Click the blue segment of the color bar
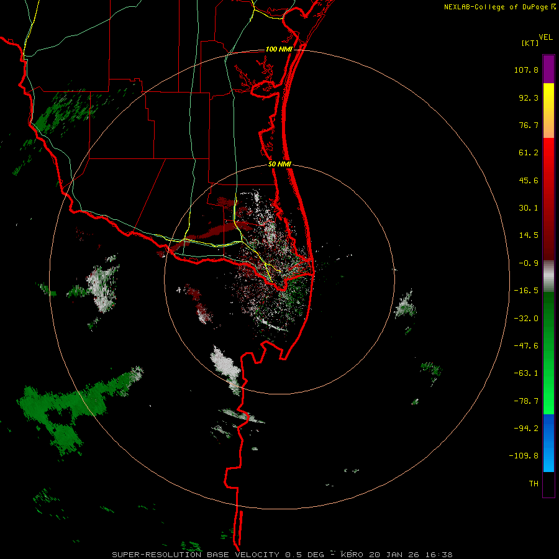The width and height of the screenshot is (559, 559). (x=548, y=443)
